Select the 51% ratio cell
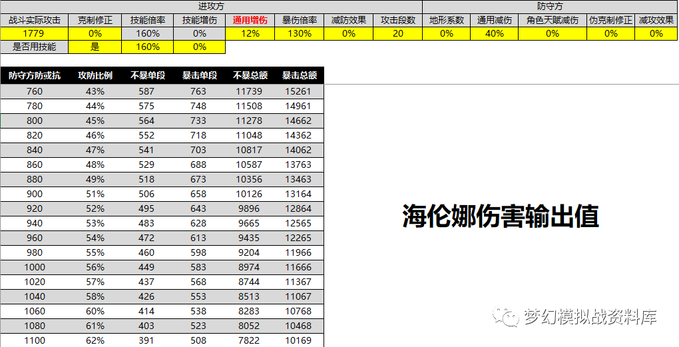679x347 pixels. click(x=95, y=194)
